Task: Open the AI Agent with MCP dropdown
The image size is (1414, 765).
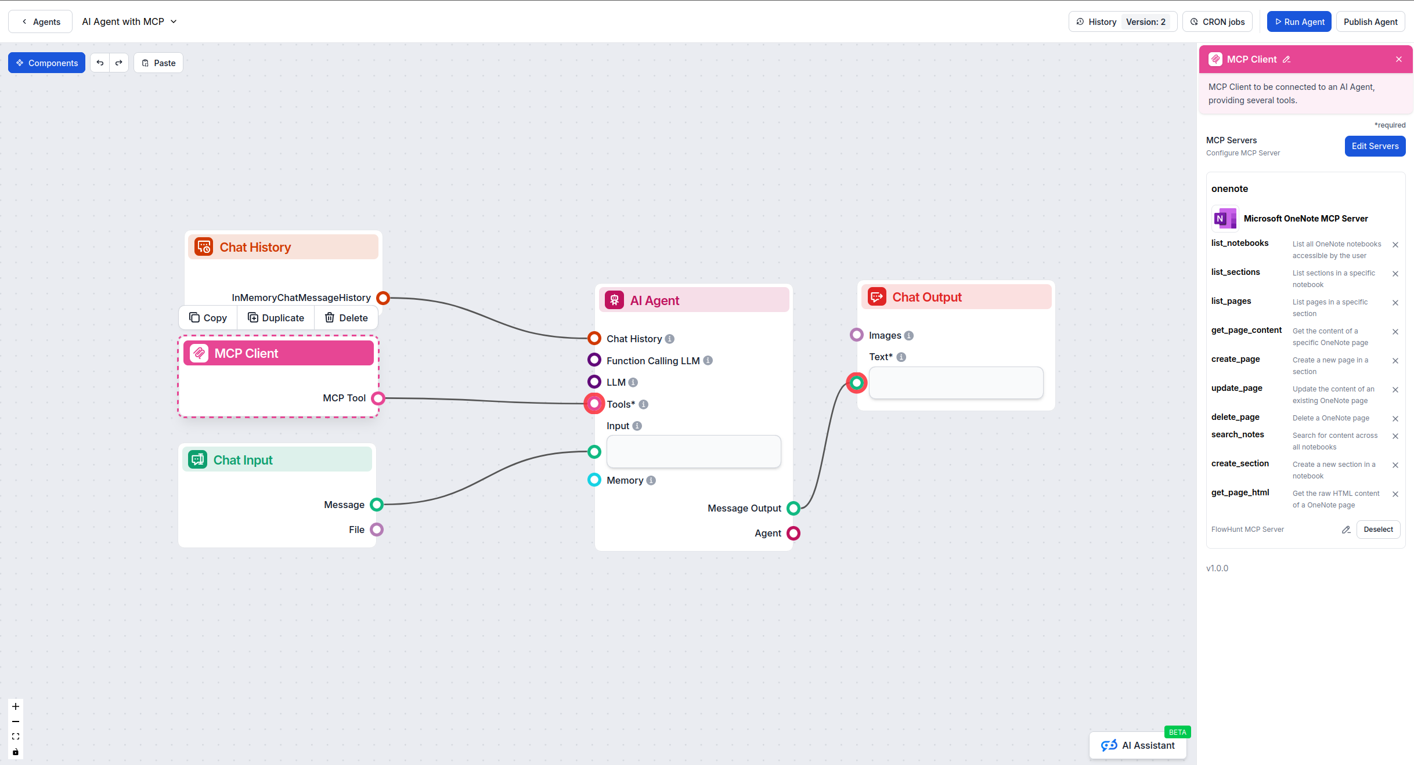Action: pos(128,21)
